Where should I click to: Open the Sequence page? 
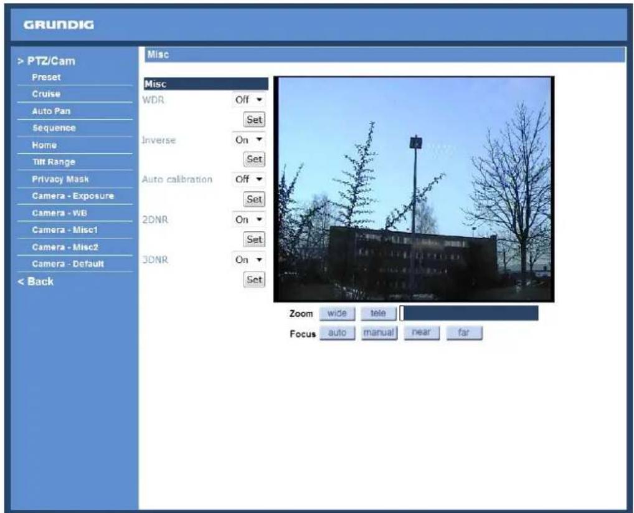coord(54,128)
